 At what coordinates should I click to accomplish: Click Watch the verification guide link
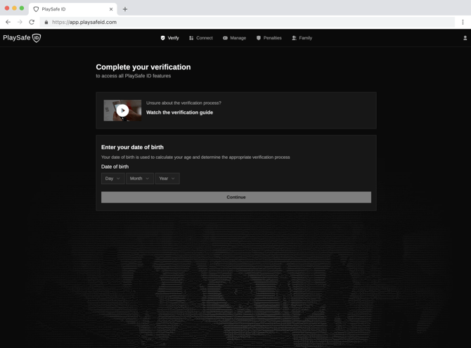[x=180, y=112]
